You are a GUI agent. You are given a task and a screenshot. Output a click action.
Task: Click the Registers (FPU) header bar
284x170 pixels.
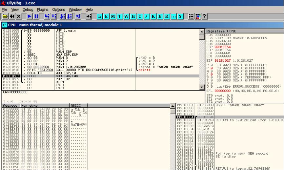(245, 31)
